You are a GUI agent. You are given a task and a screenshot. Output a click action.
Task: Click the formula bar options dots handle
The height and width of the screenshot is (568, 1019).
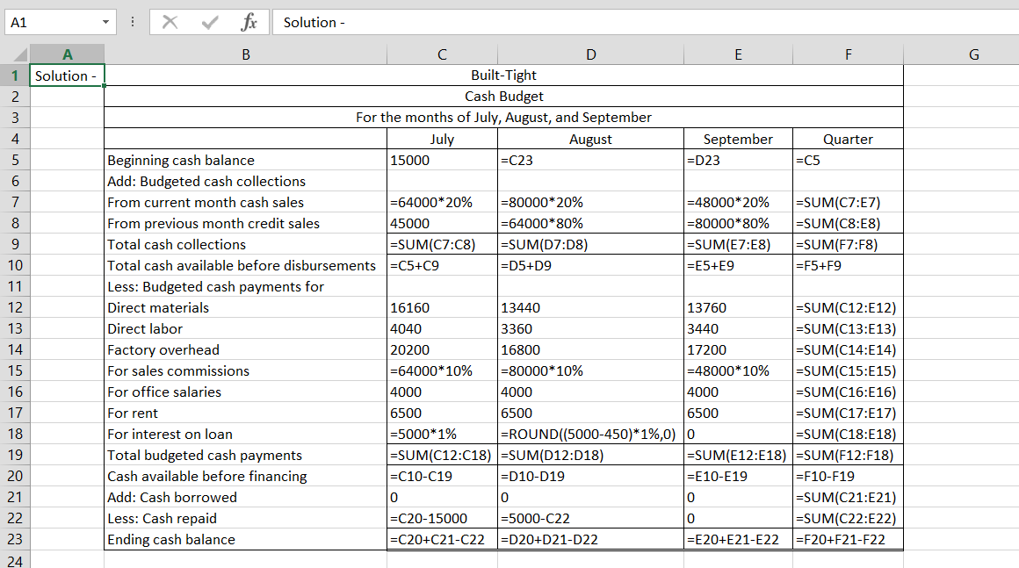click(x=133, y=22)
